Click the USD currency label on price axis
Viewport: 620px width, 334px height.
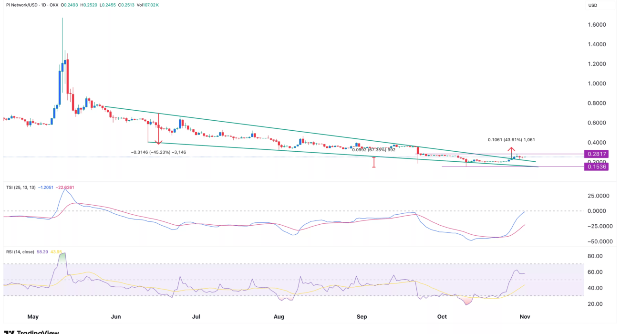pyautogui.click(x=593, y=5)
